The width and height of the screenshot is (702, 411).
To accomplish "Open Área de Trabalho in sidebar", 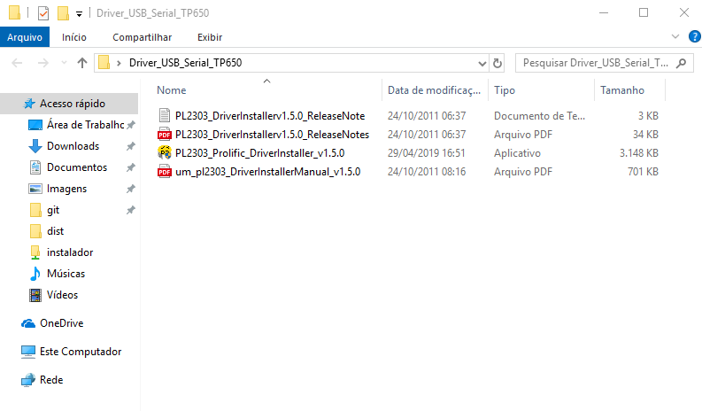I will point(86,125).
